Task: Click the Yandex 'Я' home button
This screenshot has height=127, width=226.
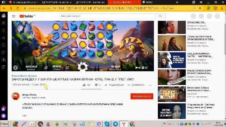Action: [x=11, y=8]
